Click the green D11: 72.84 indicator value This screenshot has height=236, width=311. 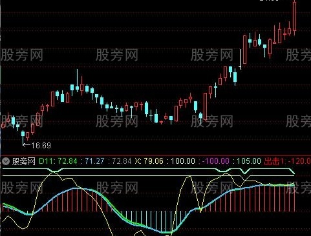pyautogui.click(x=58, y=161)
